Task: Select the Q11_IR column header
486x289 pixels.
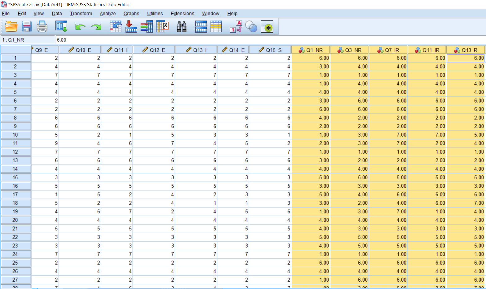Action: [x=427, y=50]
